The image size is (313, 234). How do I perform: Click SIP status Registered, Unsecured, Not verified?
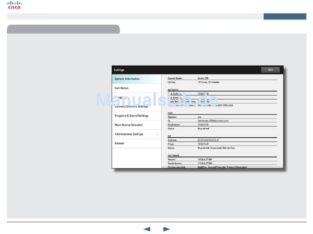tap(216, 148)
